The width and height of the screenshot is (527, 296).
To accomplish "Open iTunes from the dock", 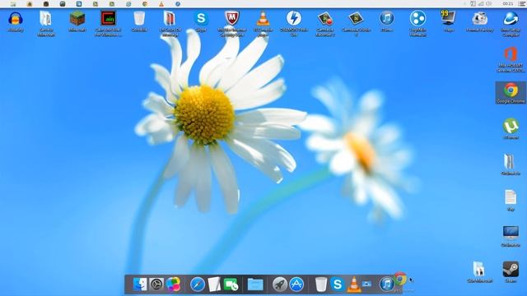I will pyautogui.click(x=386, y=284).
